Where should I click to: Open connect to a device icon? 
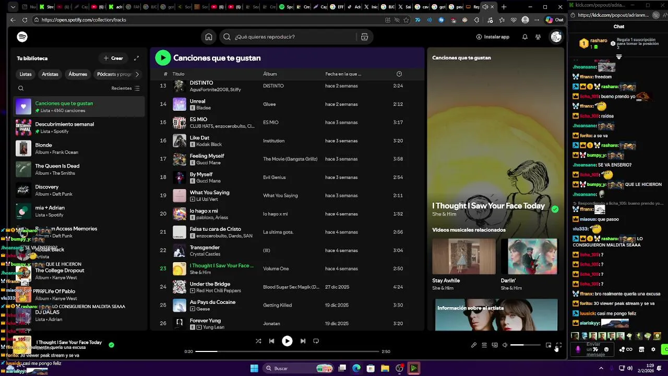pyautogui.click(x=495, y=345)
